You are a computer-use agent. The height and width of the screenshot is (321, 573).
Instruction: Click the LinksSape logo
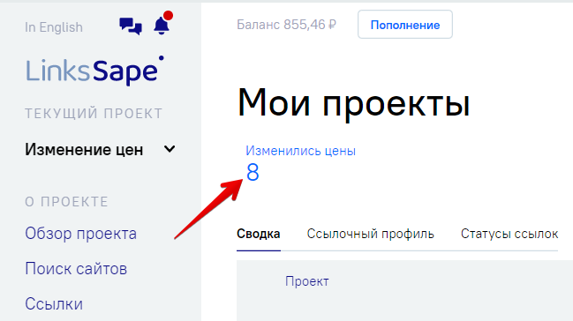click(94, 71)
